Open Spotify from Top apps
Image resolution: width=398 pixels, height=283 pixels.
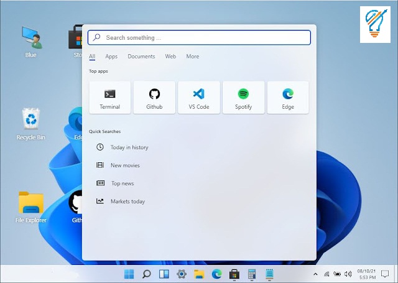pyautogui.click(x=243, y=98)
